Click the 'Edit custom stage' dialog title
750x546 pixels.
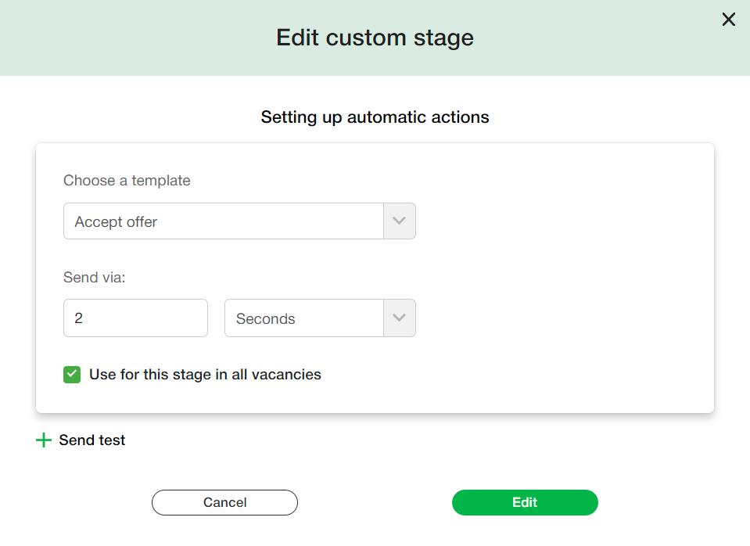tap(375, 38)
